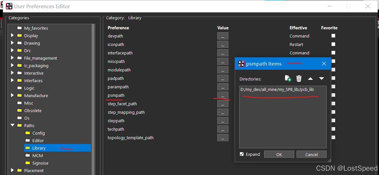
Task: Click the Config folder icon
Action: point(27,133)
